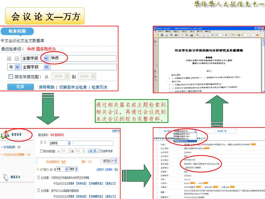Click the zoom in plus icon after 35%
The image size is (265, 199).
click(226, 35)
